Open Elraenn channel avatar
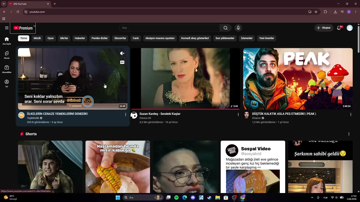The width and height of the screenshot is (360, 202). [x=246, y=115]
